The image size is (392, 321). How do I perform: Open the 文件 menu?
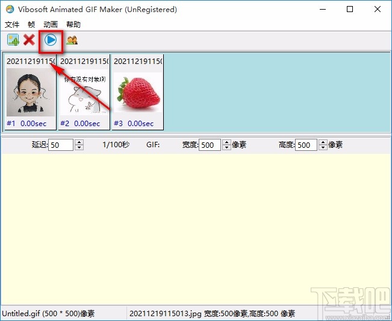(x=12, y=25)
